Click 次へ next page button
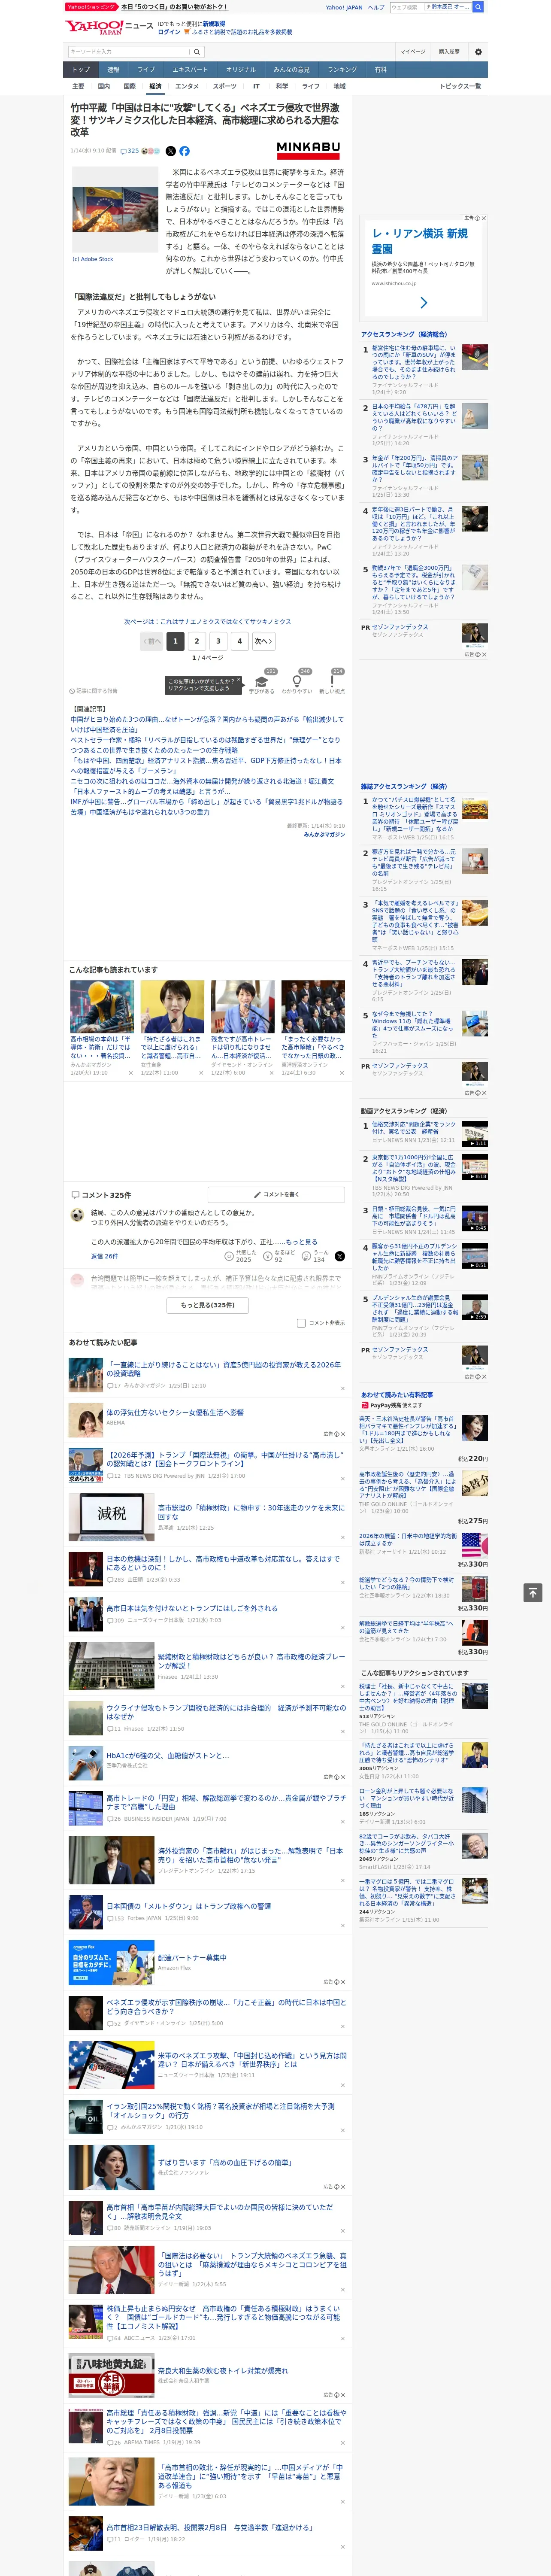The image size is (551, 2576). pos(263,641)
